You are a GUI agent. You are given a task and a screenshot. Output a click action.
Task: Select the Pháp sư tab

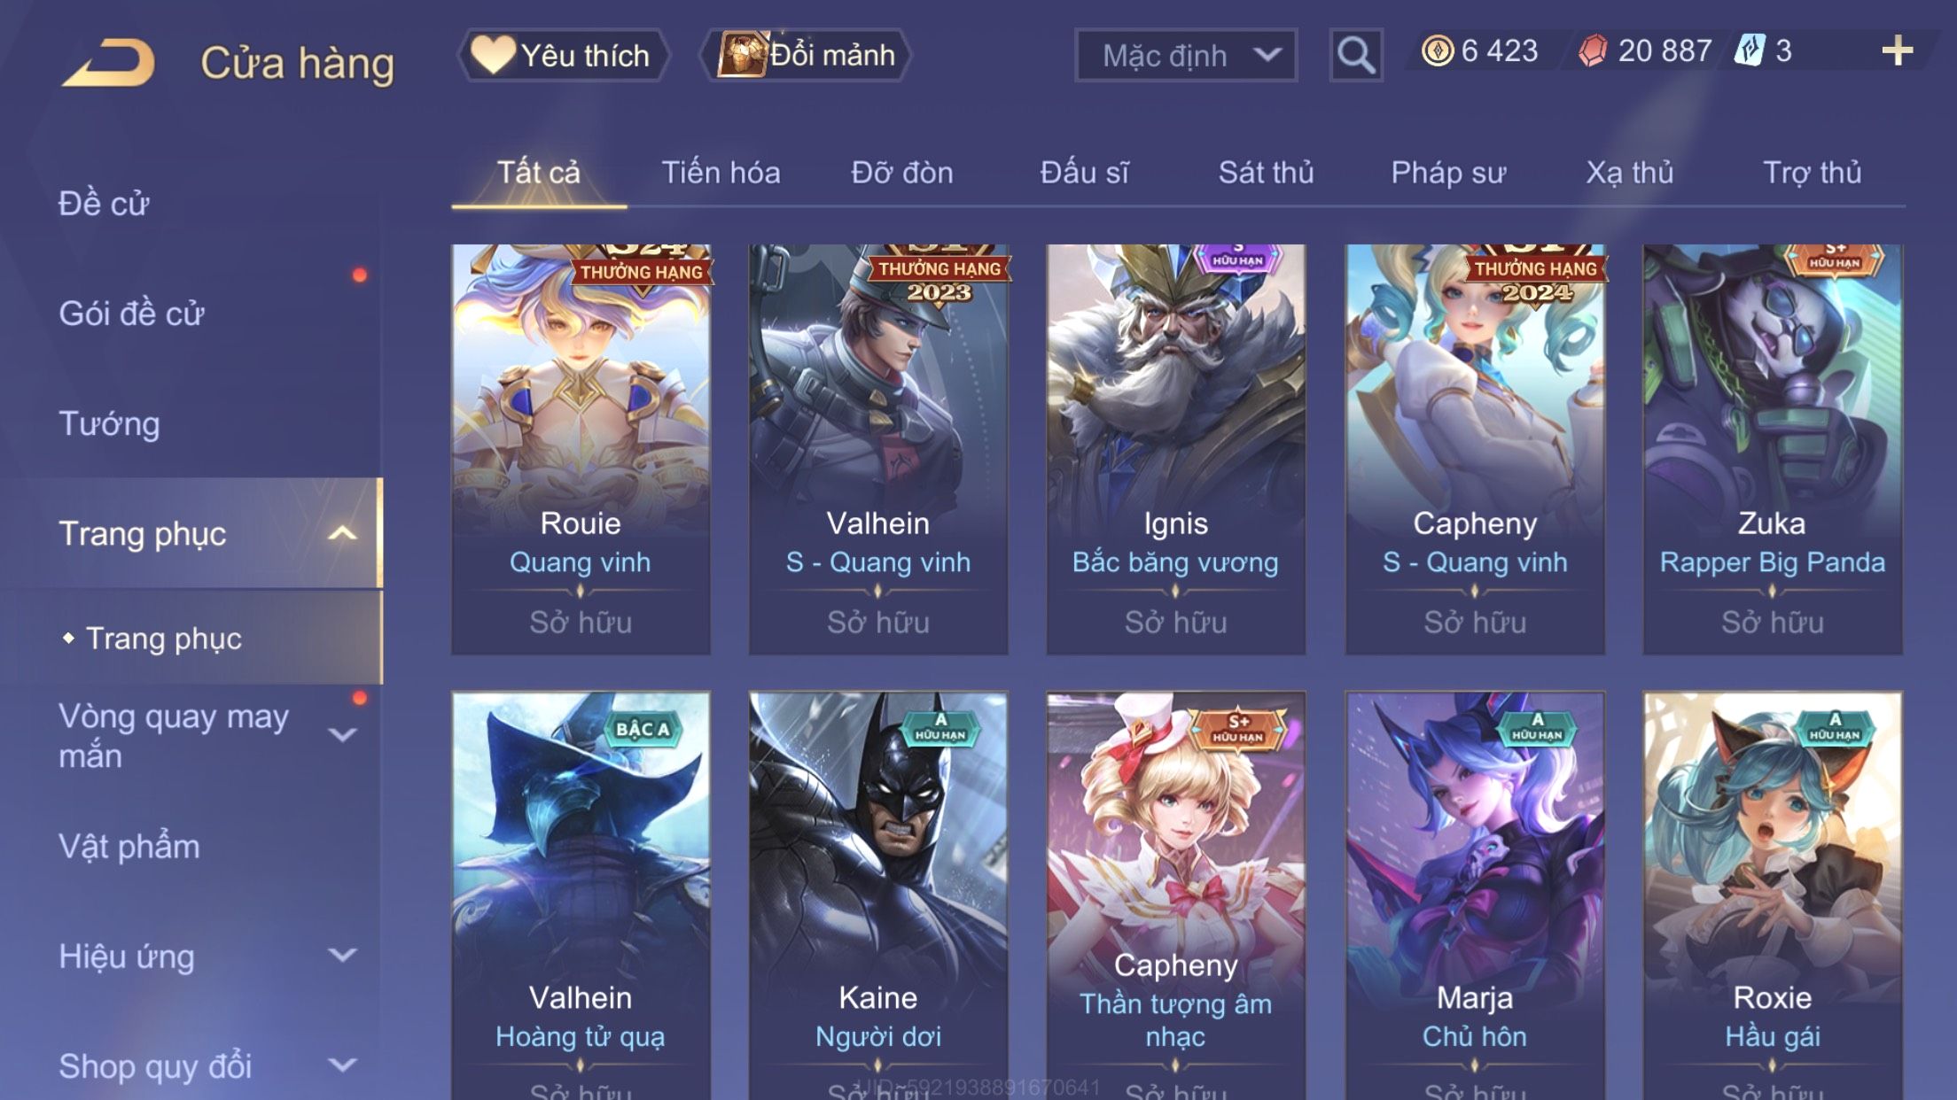coord(1448,172)
